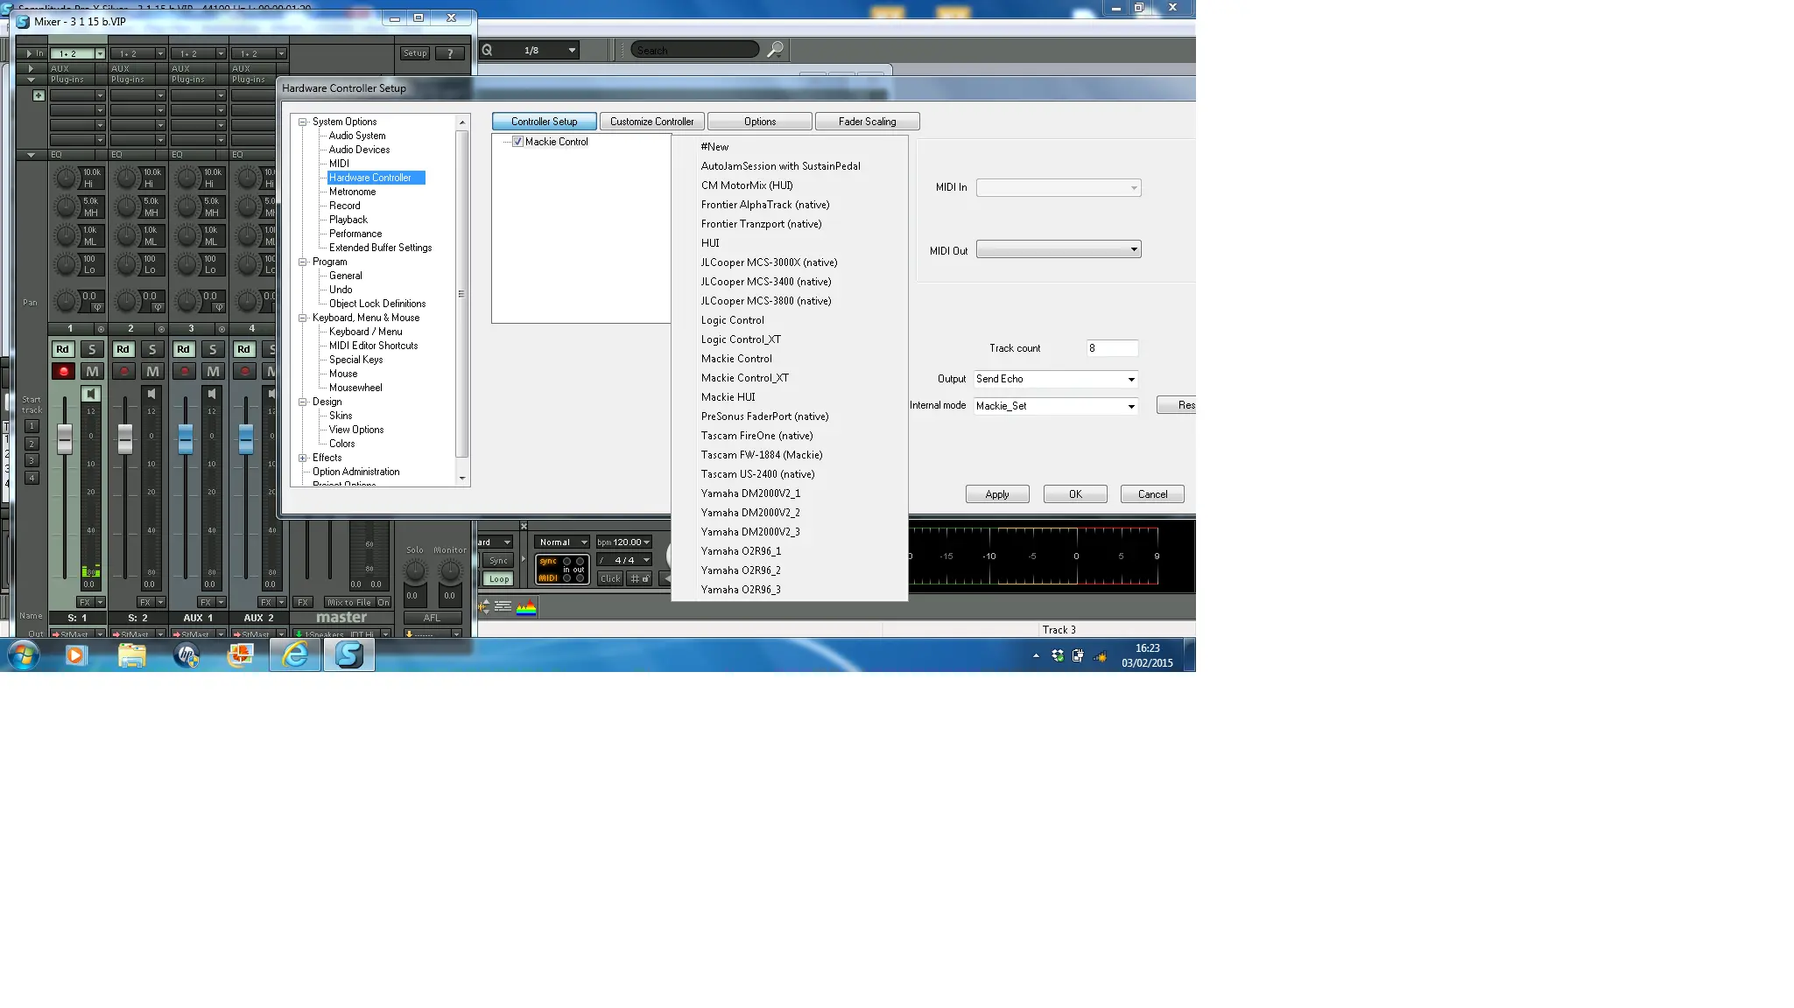The width and height of the screenshot is (1794, 1008).
Task: Click AUX 1 blue fader handle
Action: (x=186, y=438)
